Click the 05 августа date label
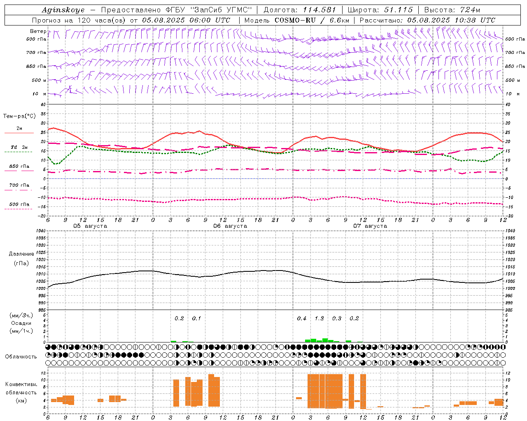 click(90, 226)
